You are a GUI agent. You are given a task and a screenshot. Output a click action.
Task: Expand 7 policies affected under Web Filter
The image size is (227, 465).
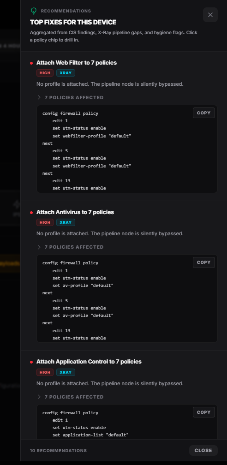tap(70, 97)
